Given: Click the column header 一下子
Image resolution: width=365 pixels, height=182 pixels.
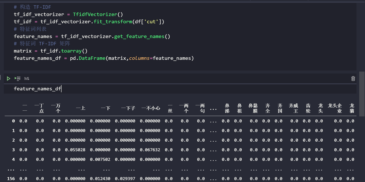Looking at the screenshot, I should 128,108.
